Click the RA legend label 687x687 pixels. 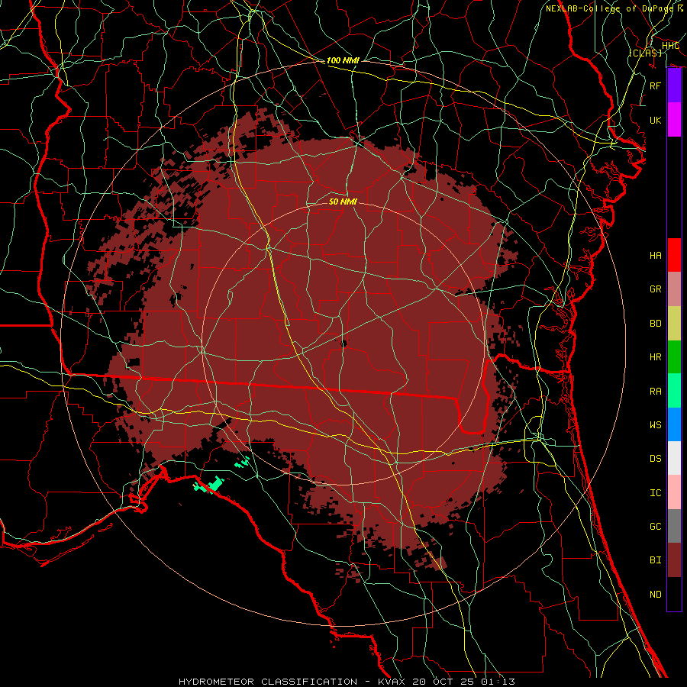pos(655,392)
